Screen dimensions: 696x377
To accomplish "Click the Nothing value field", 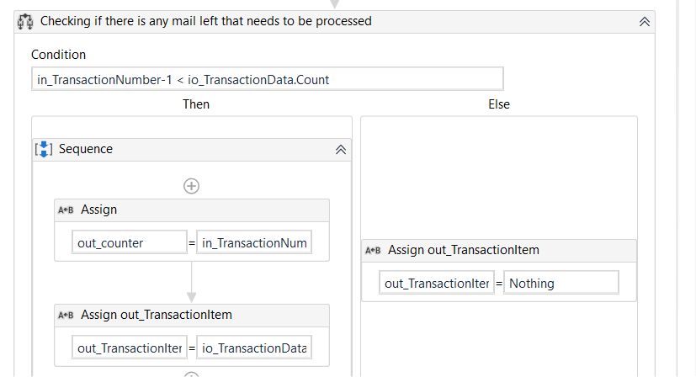I will tap(561, 284).
